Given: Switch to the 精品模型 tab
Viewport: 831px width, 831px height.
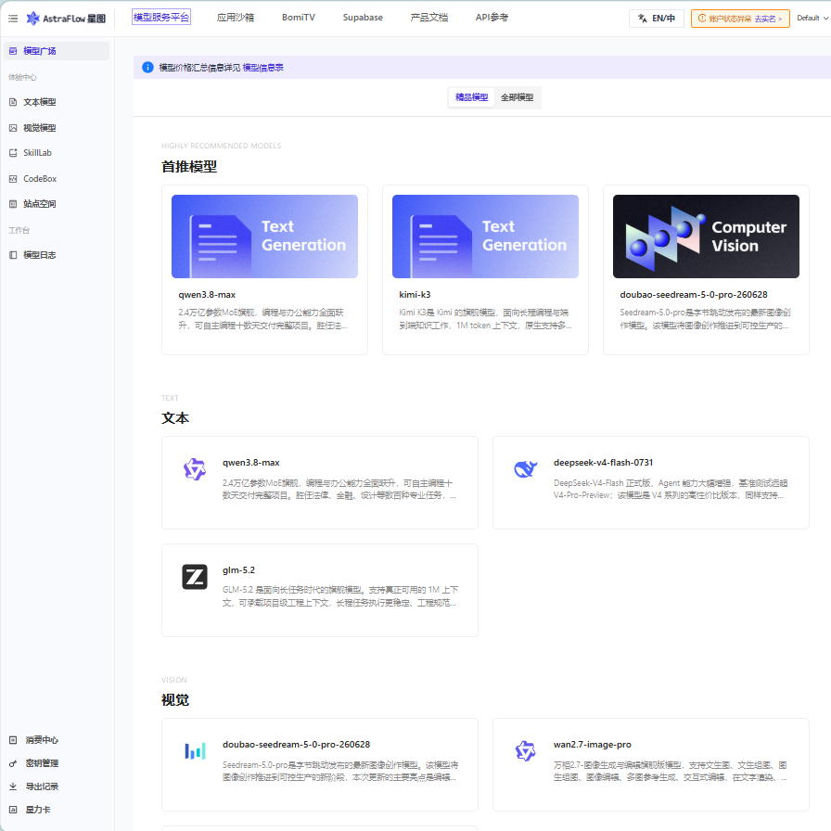Looking at the screenshot, I should [472, 97].
